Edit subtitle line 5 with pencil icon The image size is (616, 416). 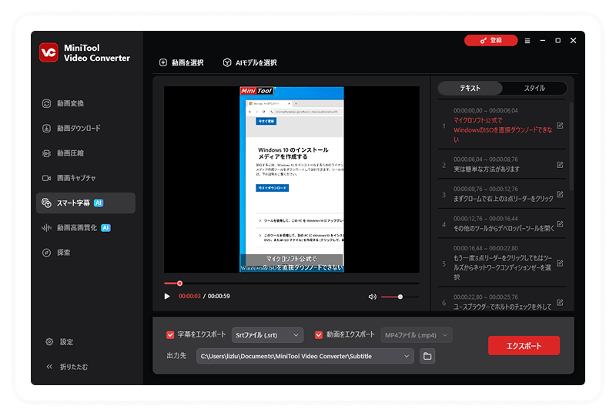coord(560,263)
